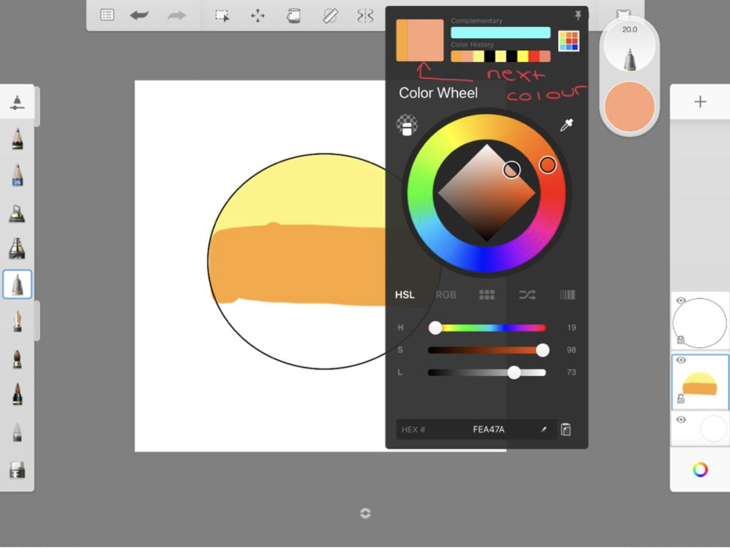Select the 2B pencil brush
The height and width of the screenshot is (548, 730).
click(x=17, y=175)
